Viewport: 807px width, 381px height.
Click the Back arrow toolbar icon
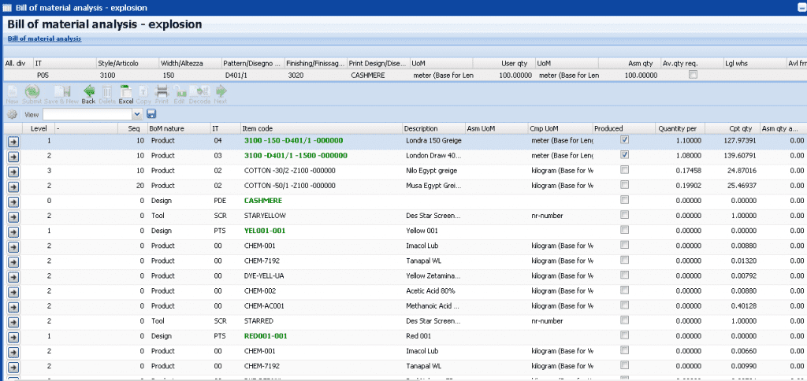point(88,93)
